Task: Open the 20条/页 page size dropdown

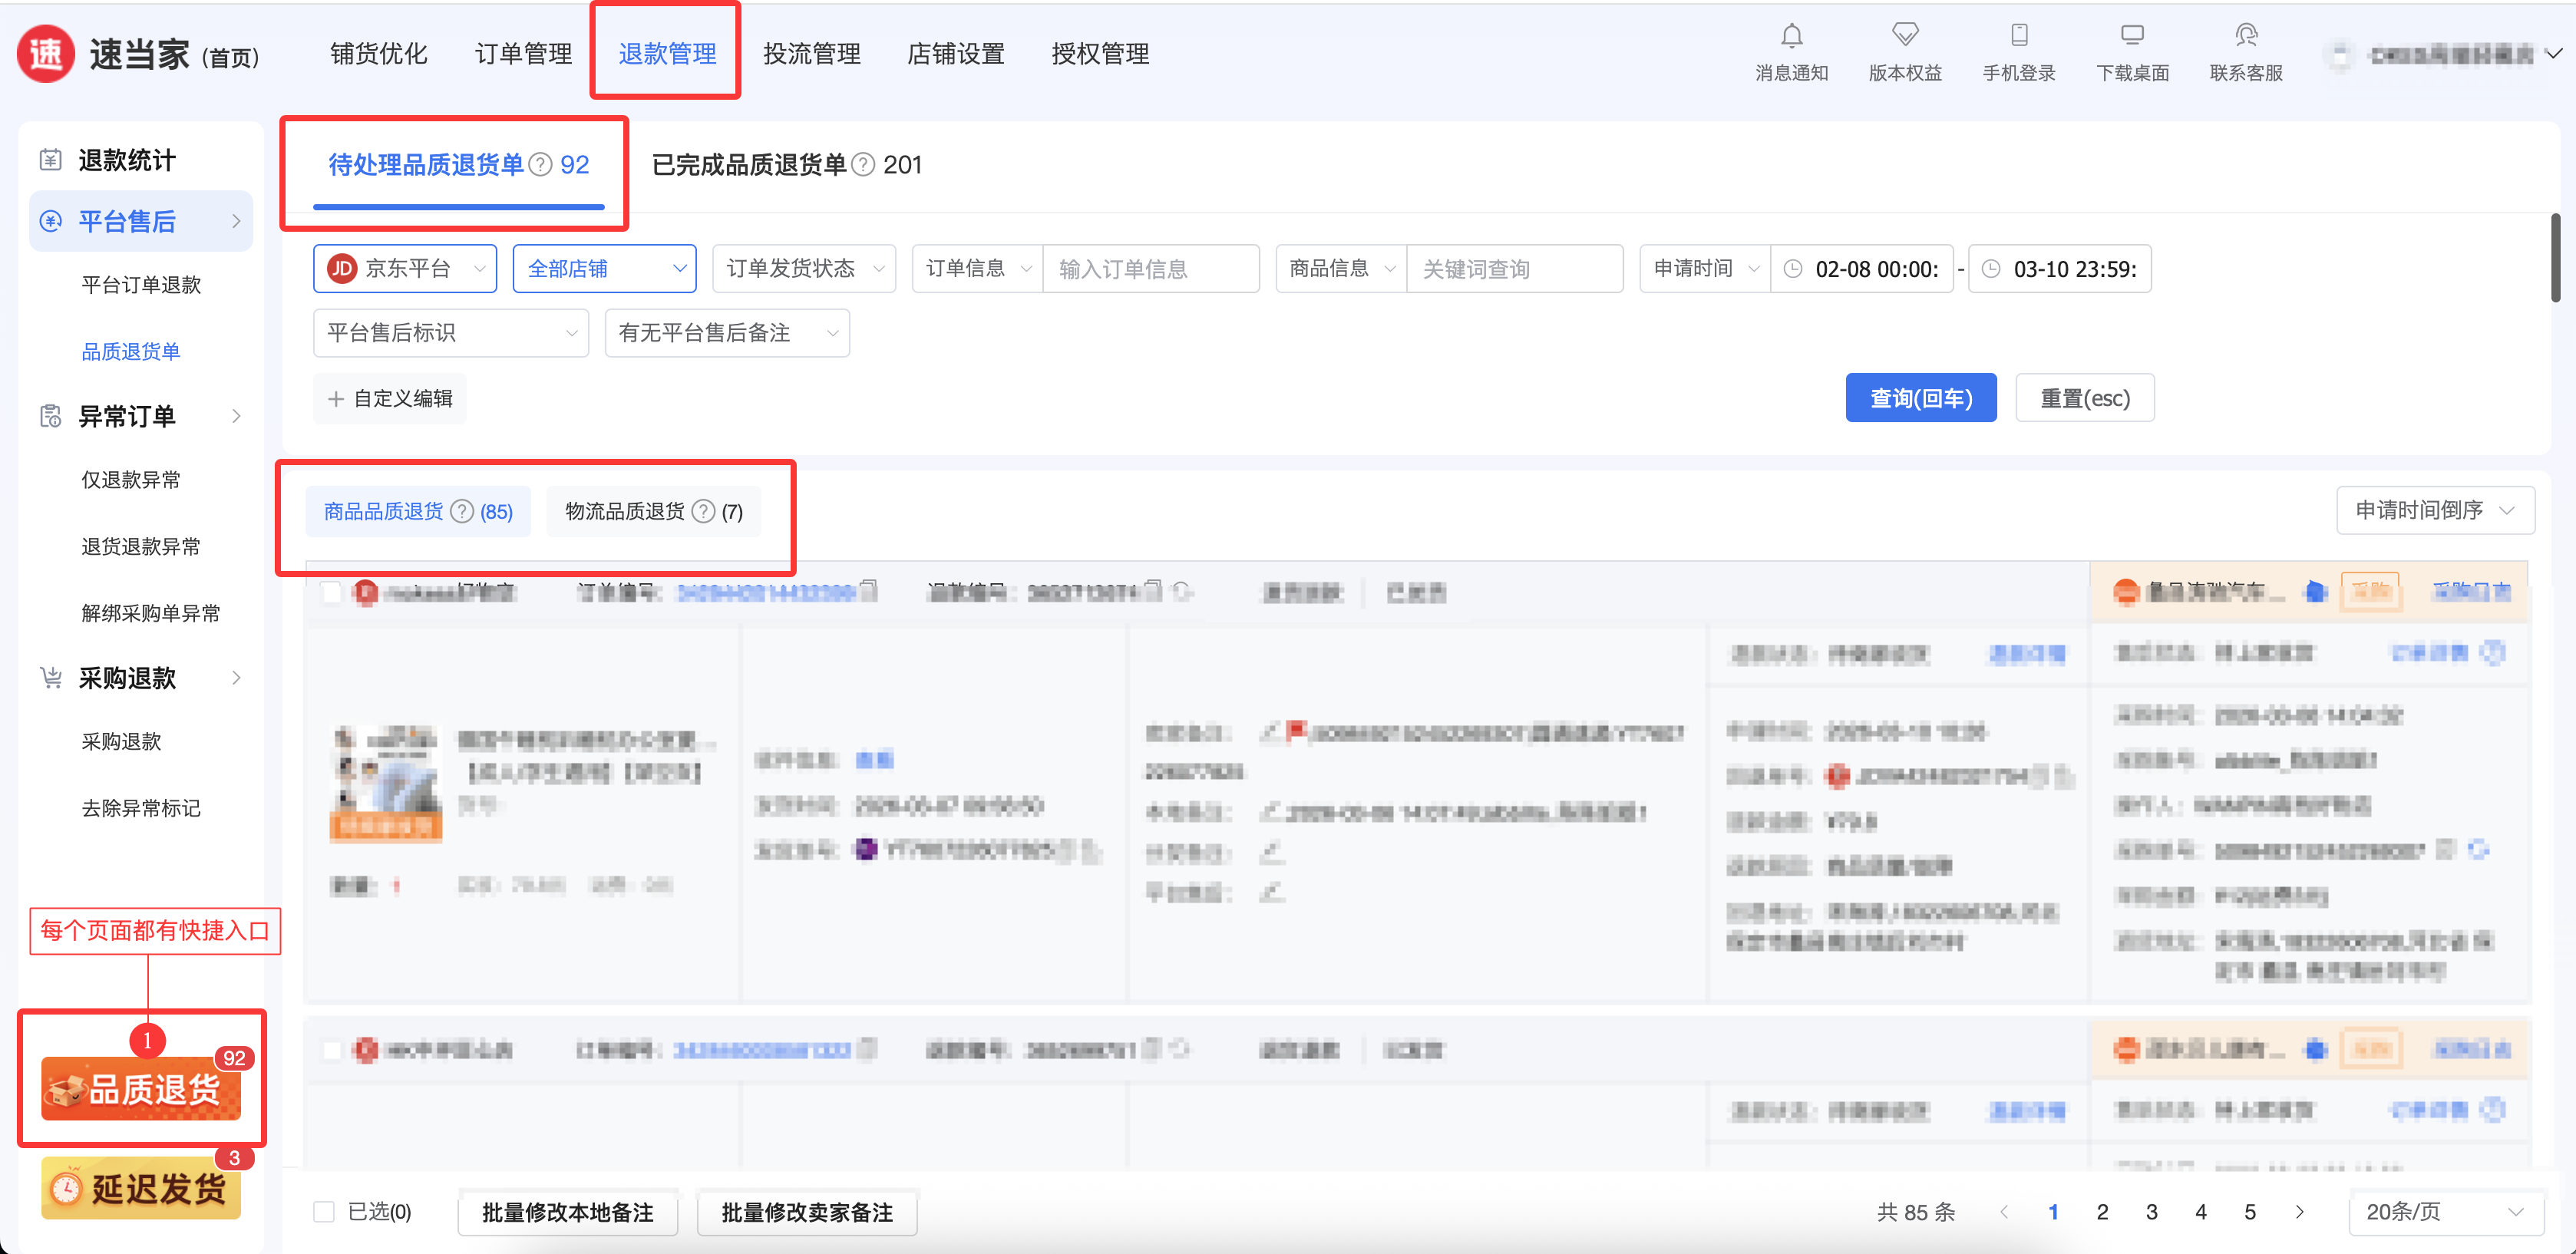Action: 2444,1212
